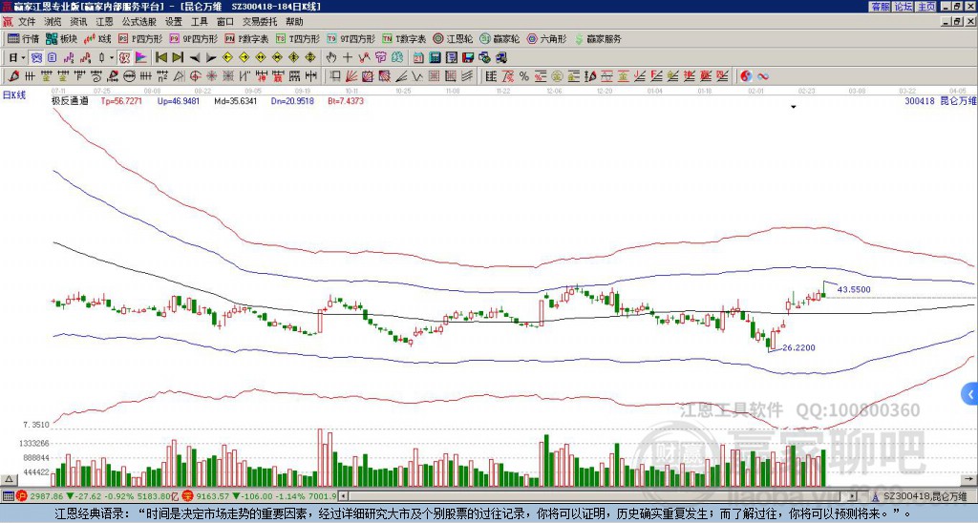Open the 板块 sector view
978x523 pixels.
(61, 38)
